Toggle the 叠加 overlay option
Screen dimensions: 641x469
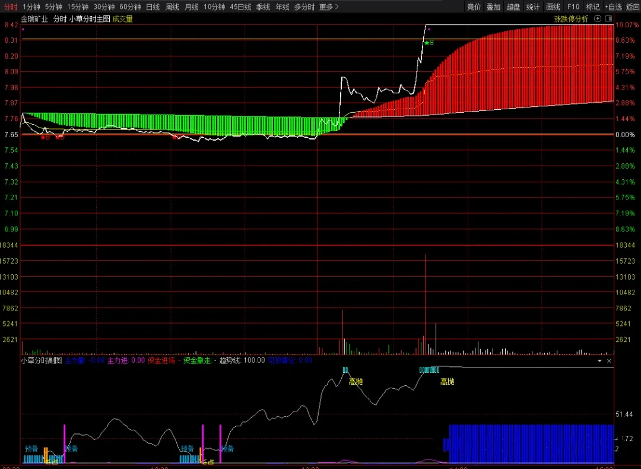[x=493, y=7]
